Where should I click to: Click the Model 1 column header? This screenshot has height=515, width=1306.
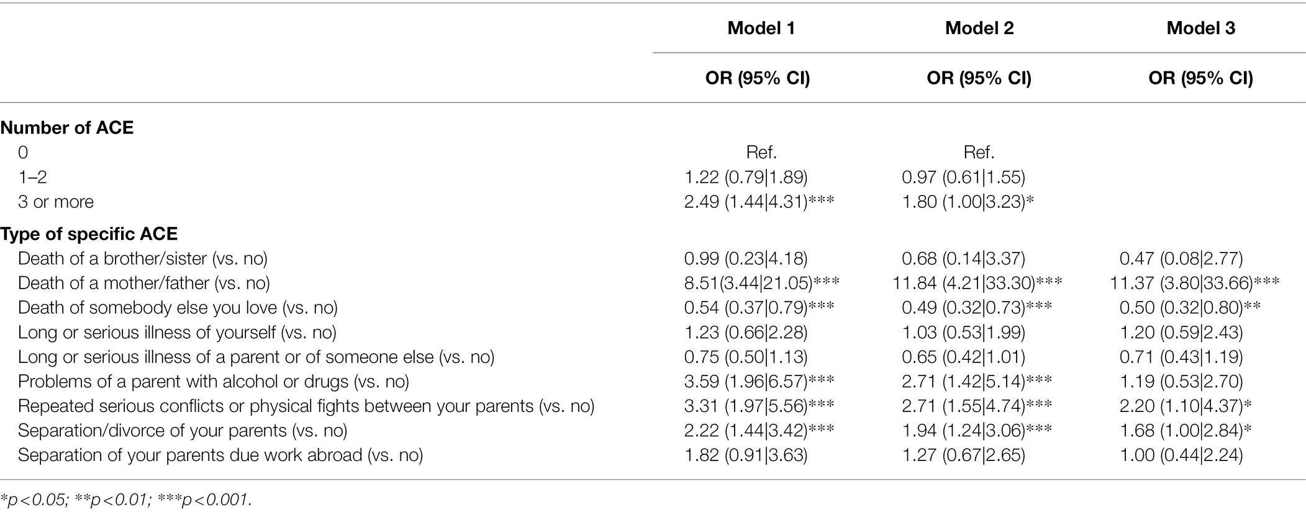(761, 28)
